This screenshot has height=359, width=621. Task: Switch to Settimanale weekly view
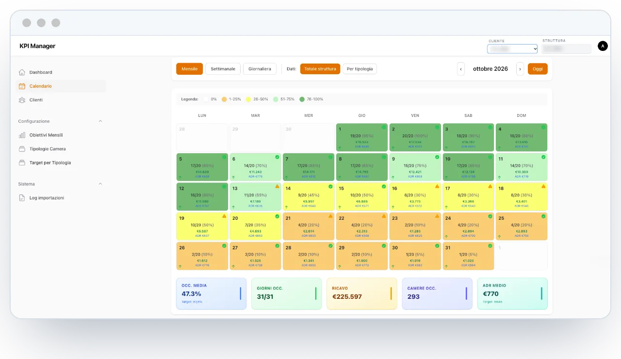click(223, 69)
